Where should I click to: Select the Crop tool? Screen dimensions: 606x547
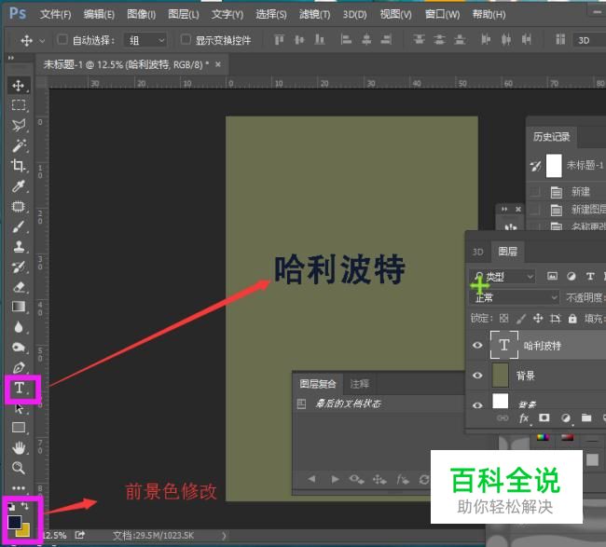click(18, 166)
